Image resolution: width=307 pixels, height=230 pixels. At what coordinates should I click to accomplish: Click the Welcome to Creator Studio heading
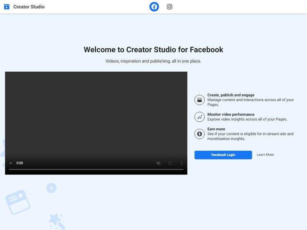[153, 49]
